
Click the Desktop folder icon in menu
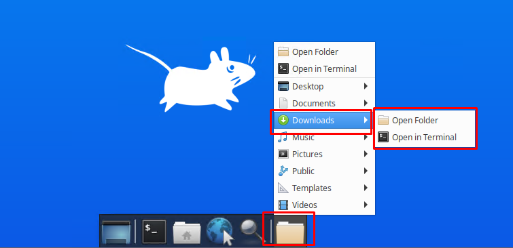pos(283,86)
